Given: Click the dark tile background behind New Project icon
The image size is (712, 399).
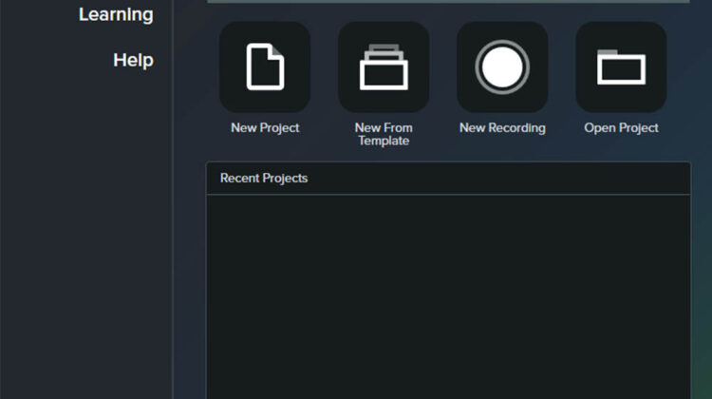Looking at the screenshot, I should (x=232, y=99).
